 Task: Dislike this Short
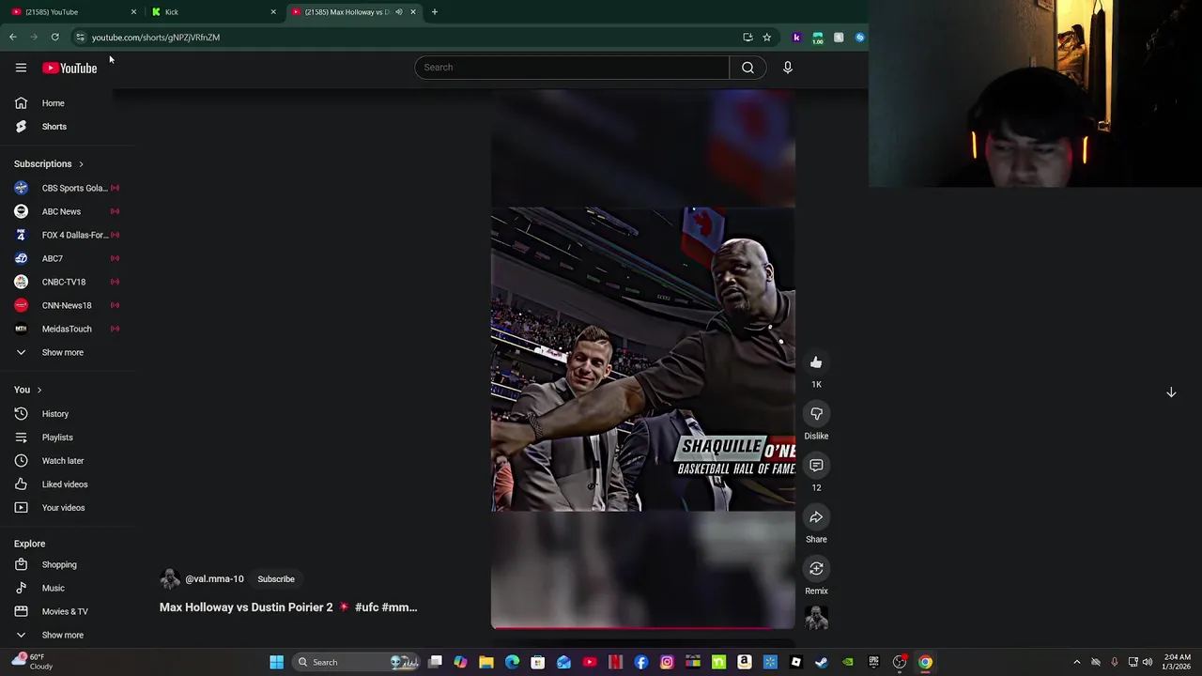[x=816, y=414]
